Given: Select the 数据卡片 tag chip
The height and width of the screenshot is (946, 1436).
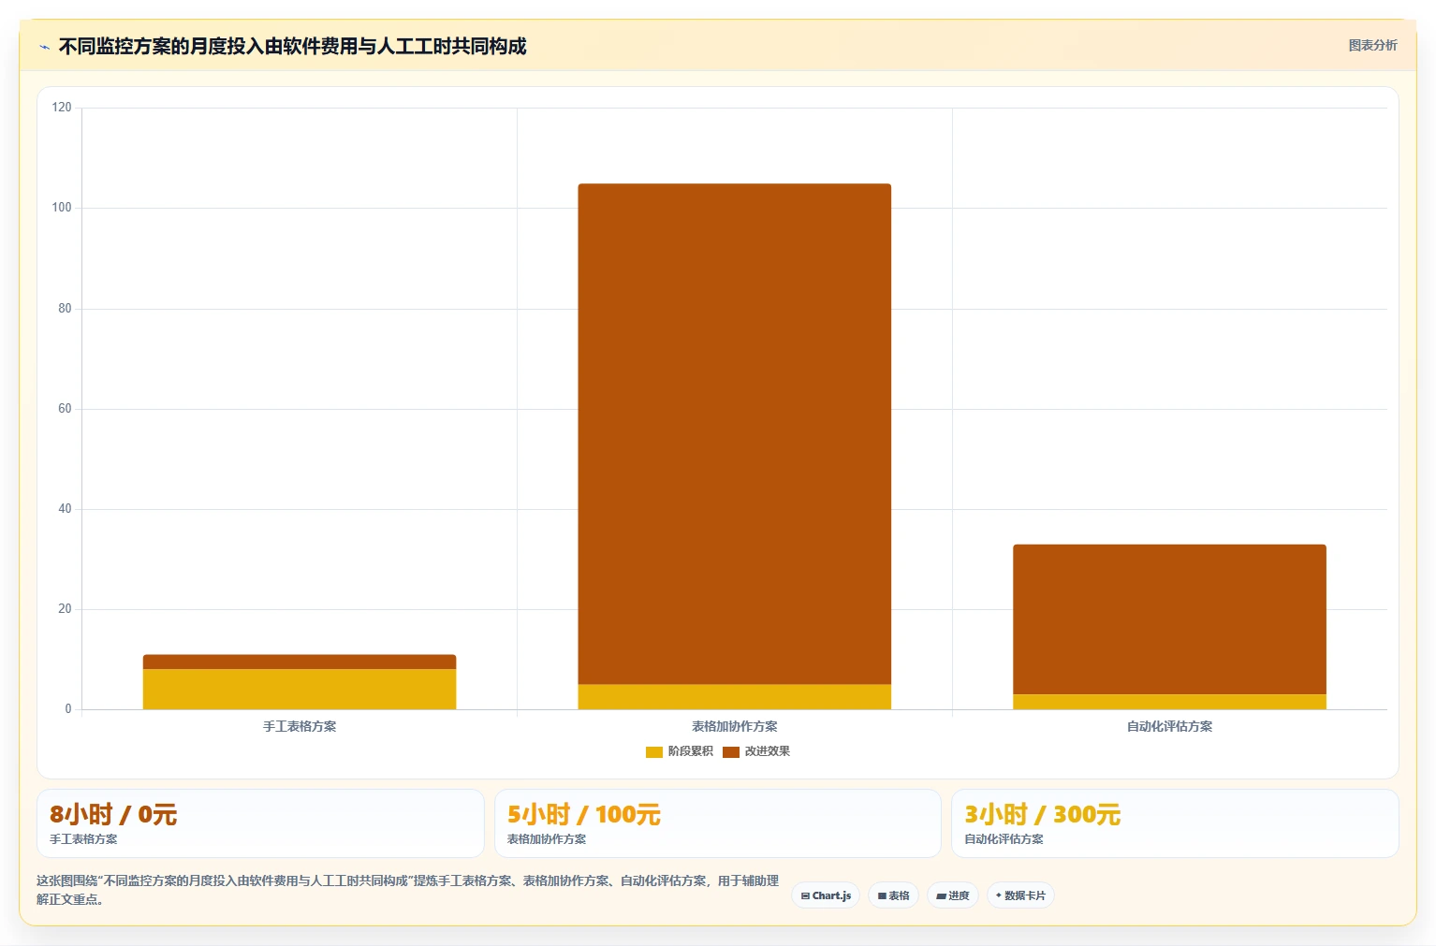Looking at the screenshot, I should [1020, 895].
